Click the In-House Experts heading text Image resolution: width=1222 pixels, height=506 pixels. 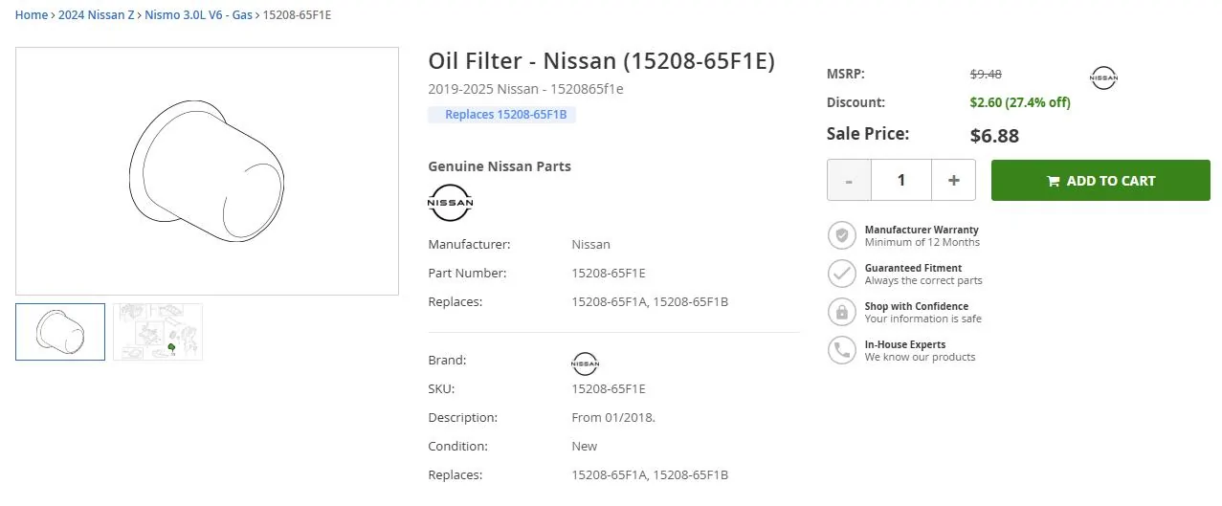pyautogui.click(x=905, y=344)
